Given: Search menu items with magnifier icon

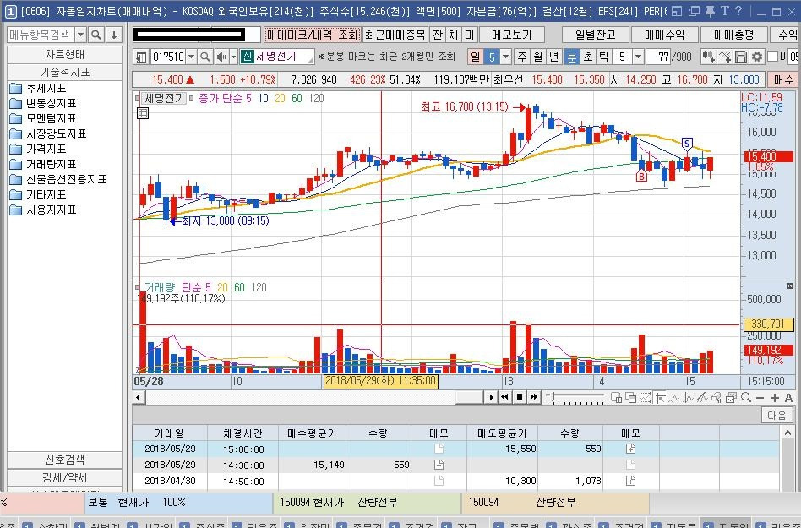Looking at the screenshot, I should [x=96, y=35].
